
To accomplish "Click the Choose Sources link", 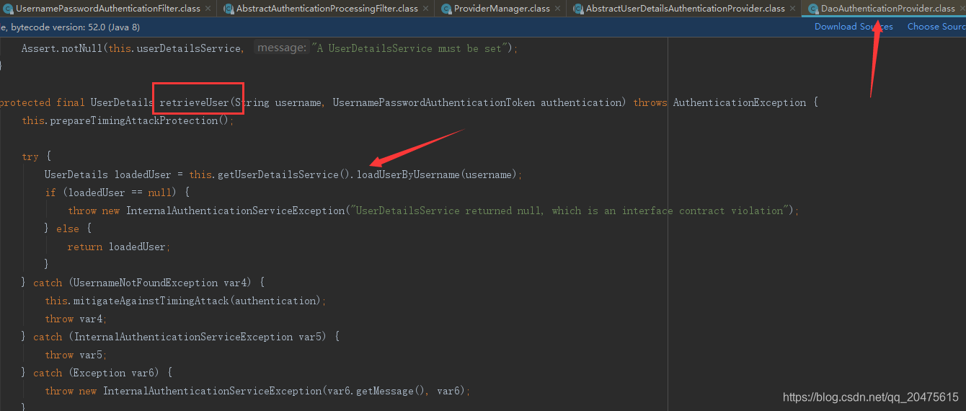I will point(936,27).
